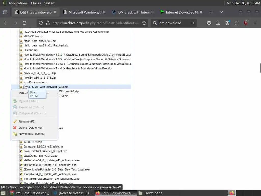
Task: Reload the page using the refresh icon
Action: [x=24, y=23]
